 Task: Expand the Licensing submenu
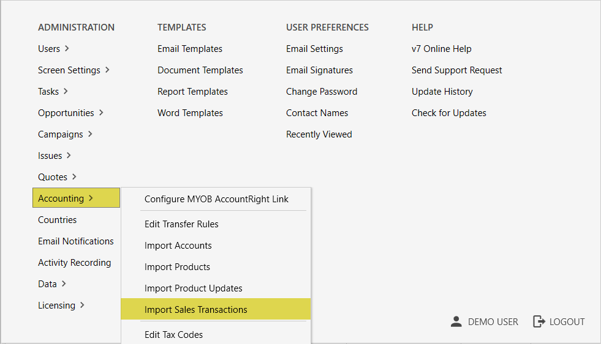point(61,306)
